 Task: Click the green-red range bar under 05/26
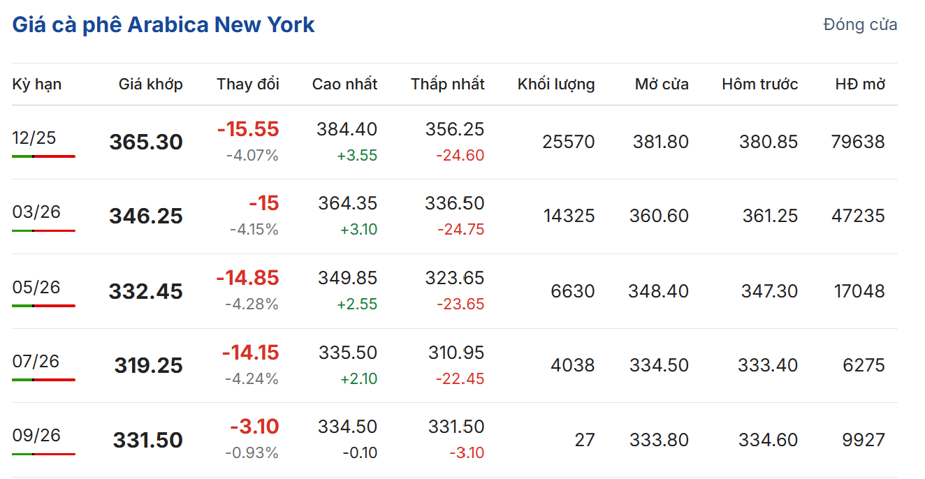click(43, 305)
